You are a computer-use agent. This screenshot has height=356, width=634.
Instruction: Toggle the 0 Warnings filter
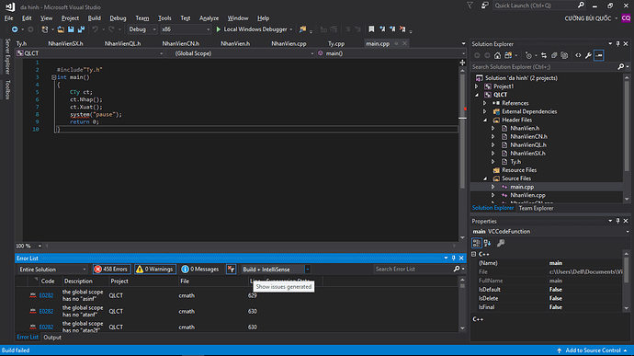[155, 270]
